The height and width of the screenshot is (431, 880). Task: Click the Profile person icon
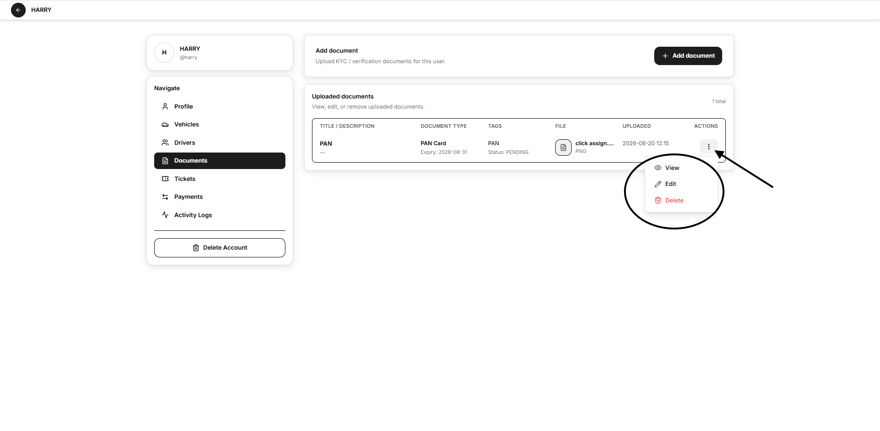coord(165,106)
